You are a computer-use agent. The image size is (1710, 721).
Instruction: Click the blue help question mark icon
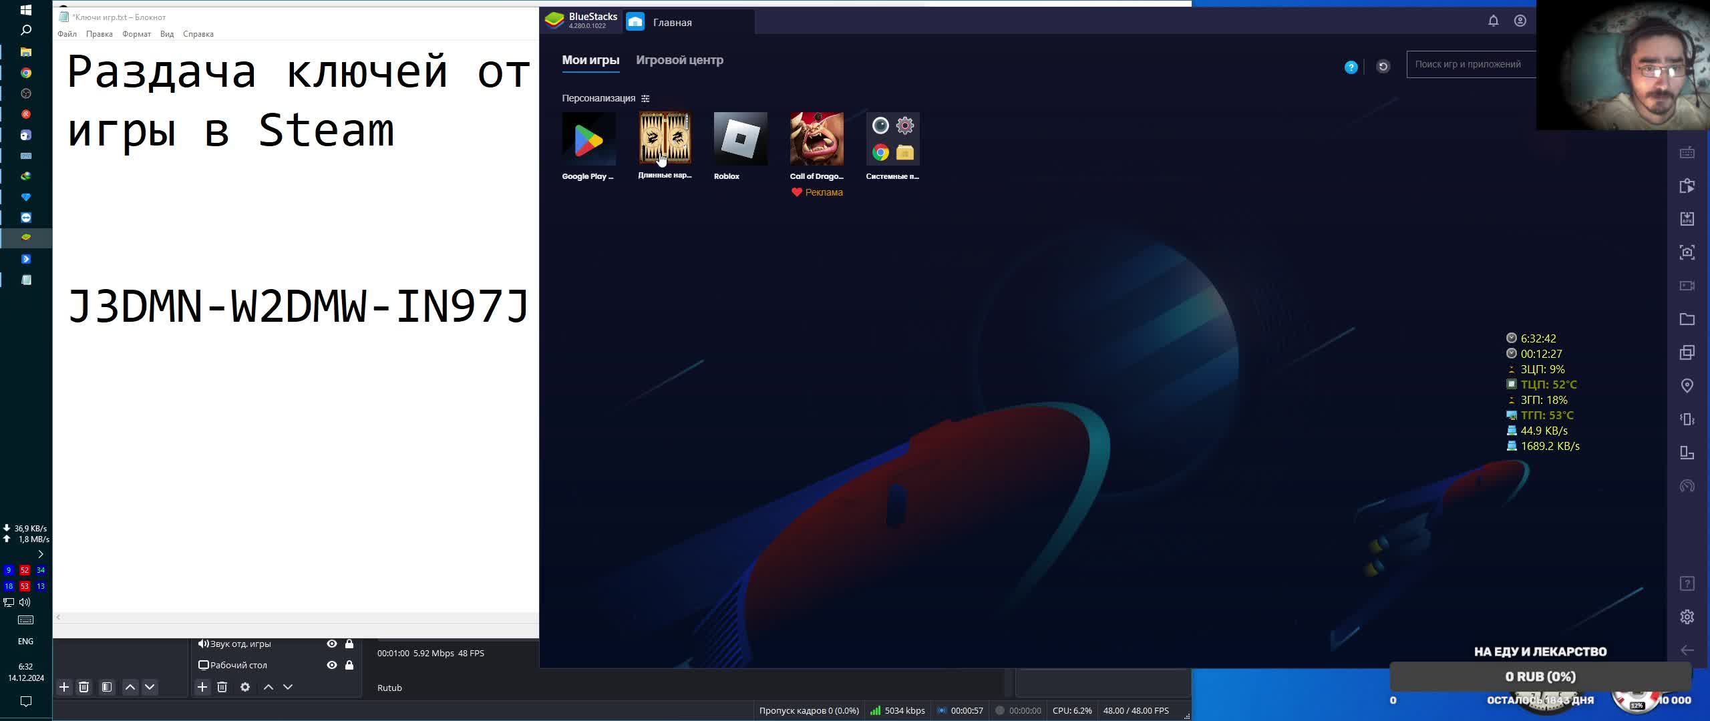1351,67
